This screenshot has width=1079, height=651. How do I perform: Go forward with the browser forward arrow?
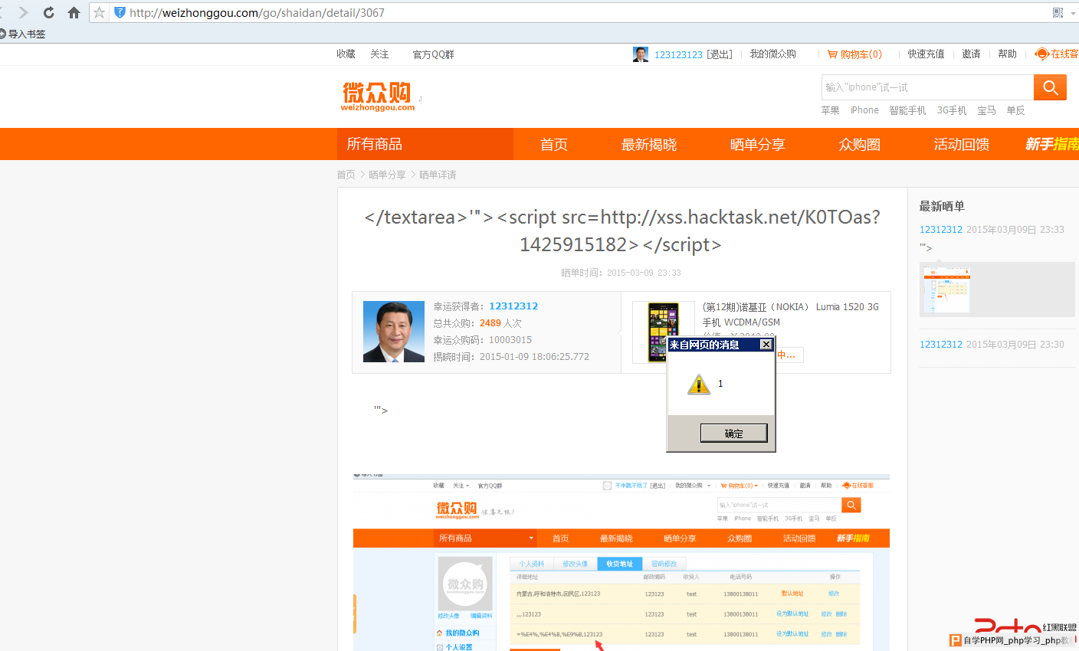pyautogui.click(x=23, y=12)
